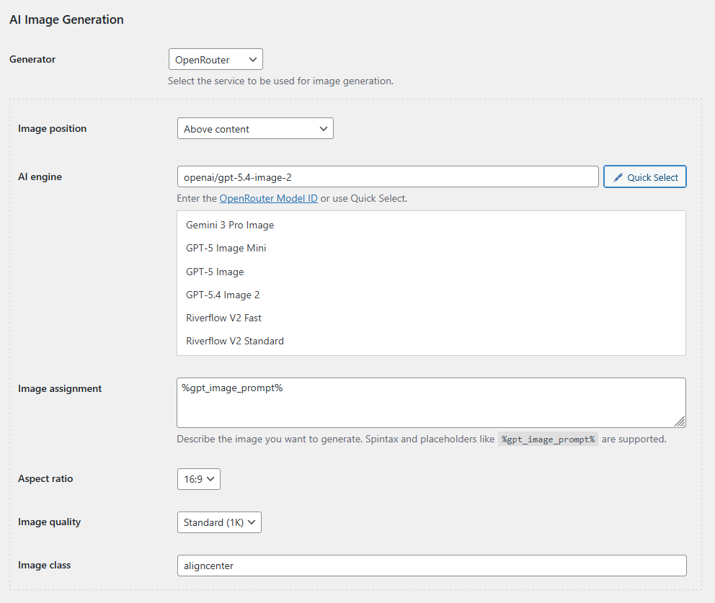Click the Image quality label
715x603 pixels.
tap(49, 522)
